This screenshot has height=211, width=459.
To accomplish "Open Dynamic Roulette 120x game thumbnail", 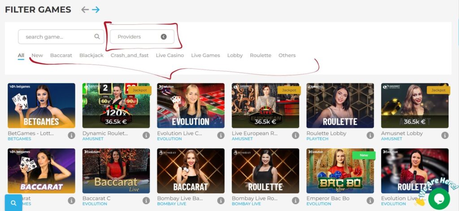I will coord(116,106).
